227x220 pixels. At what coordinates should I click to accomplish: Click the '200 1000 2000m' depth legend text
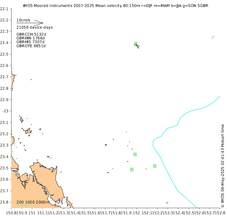(33, 202)
